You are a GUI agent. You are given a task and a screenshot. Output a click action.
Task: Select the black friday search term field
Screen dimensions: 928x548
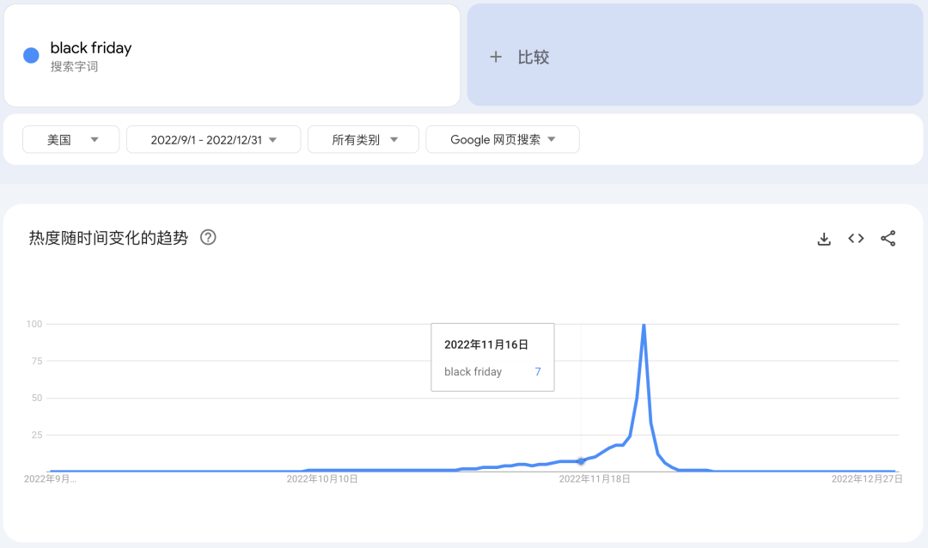[x=91, y=48]
